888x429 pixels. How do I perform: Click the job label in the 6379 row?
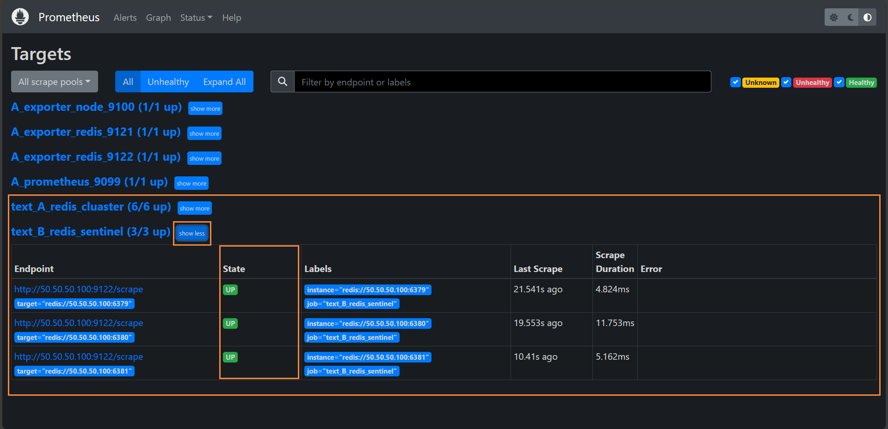[352, 304]
